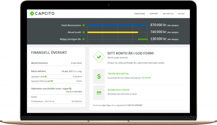217x125 pixels.
Task: Click the green checkmark diamond icon
Action: coord(99,57)
